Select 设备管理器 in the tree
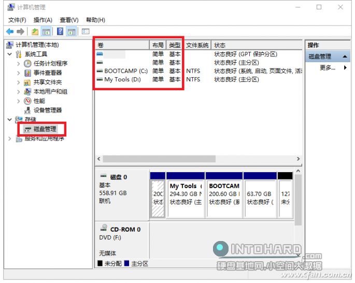Screen dimensions: 355x283 click(x=48, y=110)
